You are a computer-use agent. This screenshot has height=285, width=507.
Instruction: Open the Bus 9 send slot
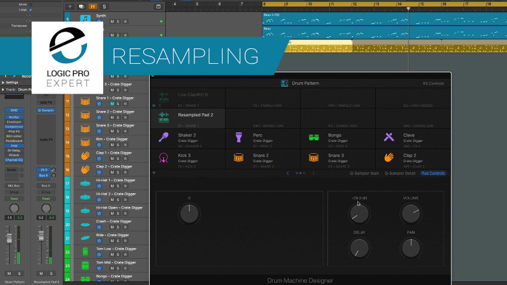[x=44, y=175]
